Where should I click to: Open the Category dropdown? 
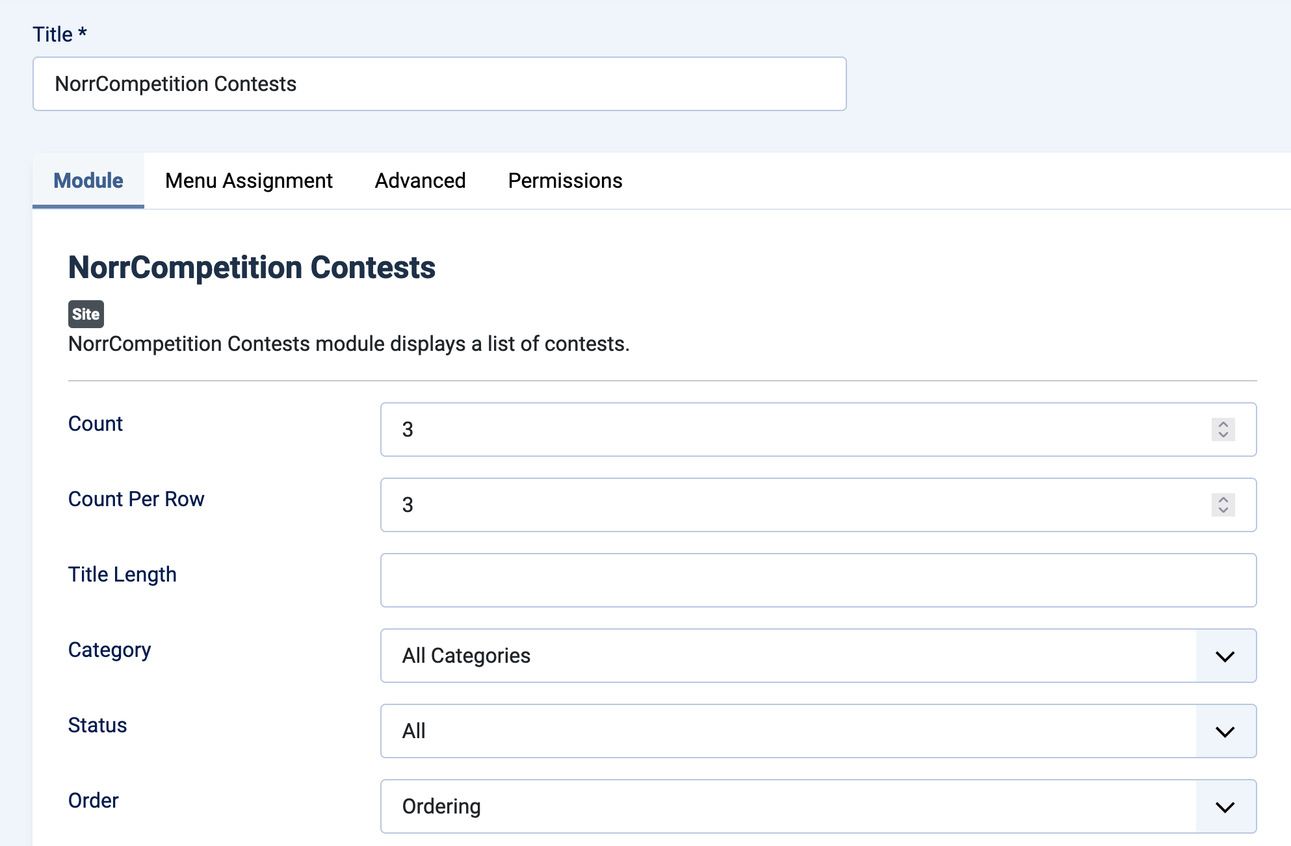click(715, 656)
